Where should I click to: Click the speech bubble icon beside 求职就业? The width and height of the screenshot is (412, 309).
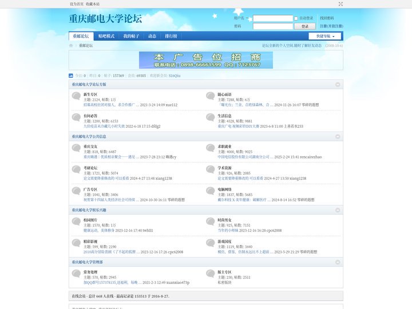pyautogui.click(x=211, y=148)
